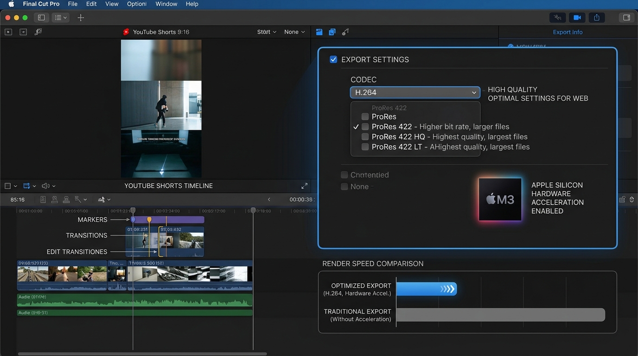The image size is (638, 356).
Task: Open the snapping options dropdown in timeline bar
Action: click(104, 199)
